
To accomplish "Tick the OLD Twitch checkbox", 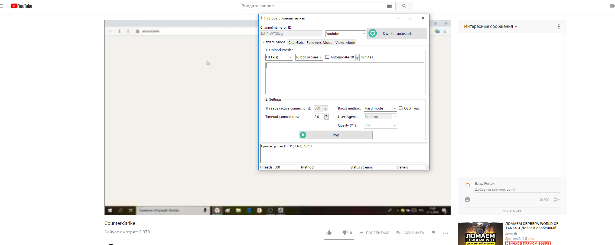I will point(401,108).
